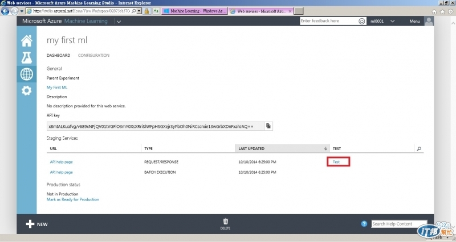Switch to the DASHBOARD tab
456x242 pixels.
click(x=59, y=55)
